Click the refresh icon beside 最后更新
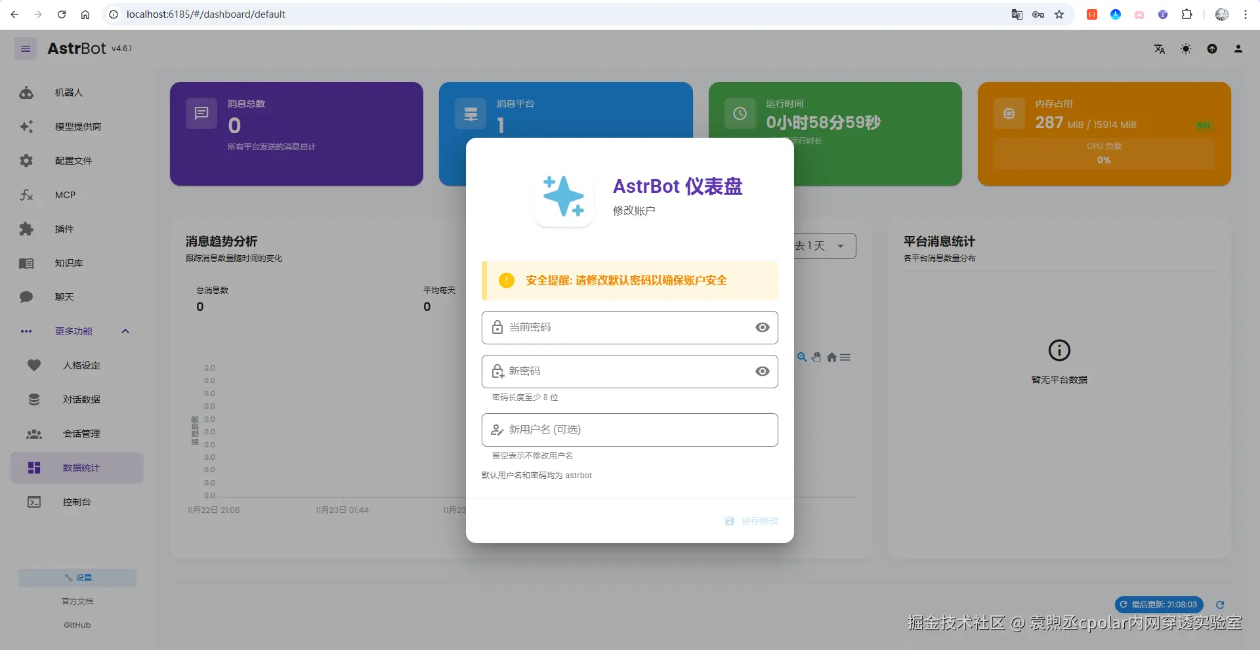Screen dimensions: 1260x650 1220,605
